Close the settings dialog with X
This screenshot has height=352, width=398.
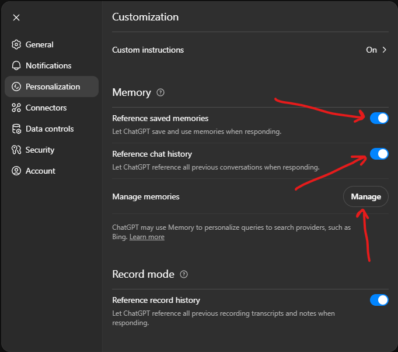coord(16,18)
